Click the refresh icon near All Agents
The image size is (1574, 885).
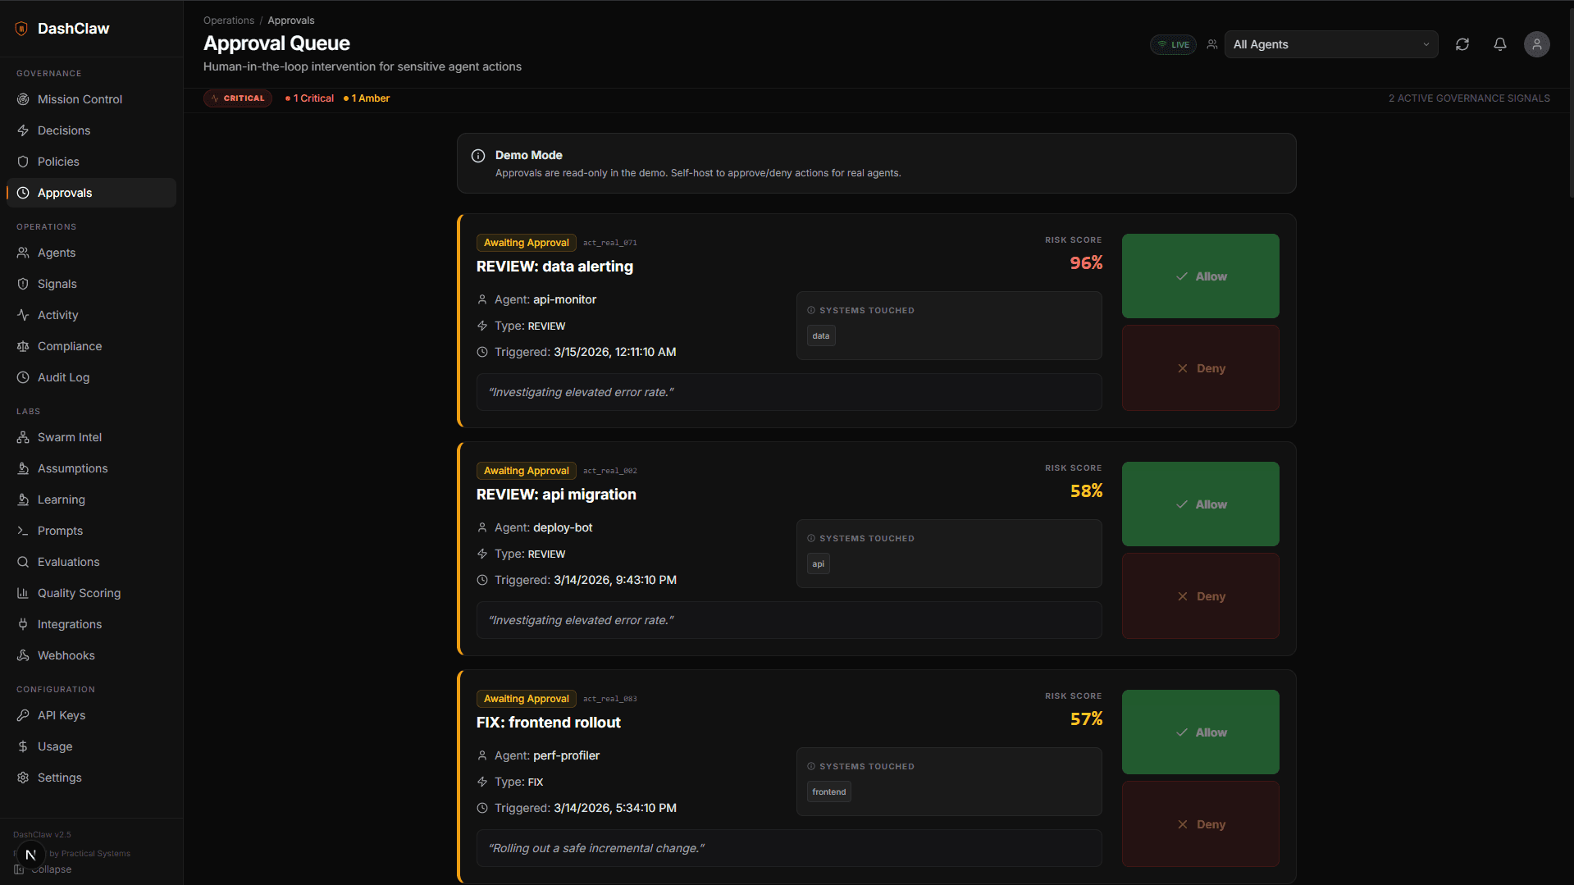tap(1462, 44)
